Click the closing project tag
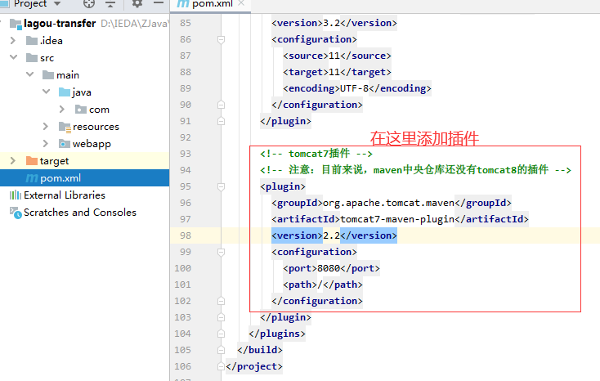600x381 pixels. pyautogui.click(x=254, y=366)
